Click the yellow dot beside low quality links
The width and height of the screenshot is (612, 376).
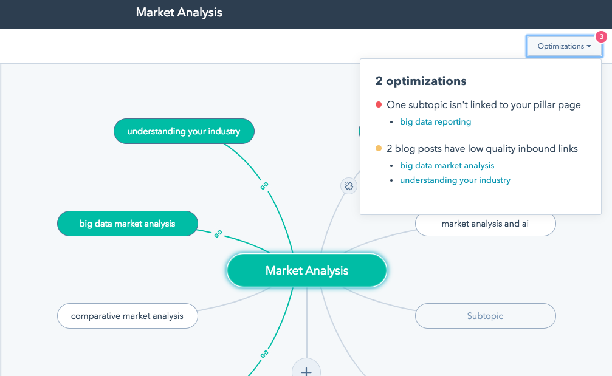(x=379, y=149)
